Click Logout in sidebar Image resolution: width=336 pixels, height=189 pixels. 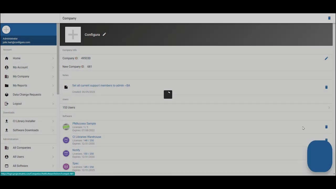[28, 104]
